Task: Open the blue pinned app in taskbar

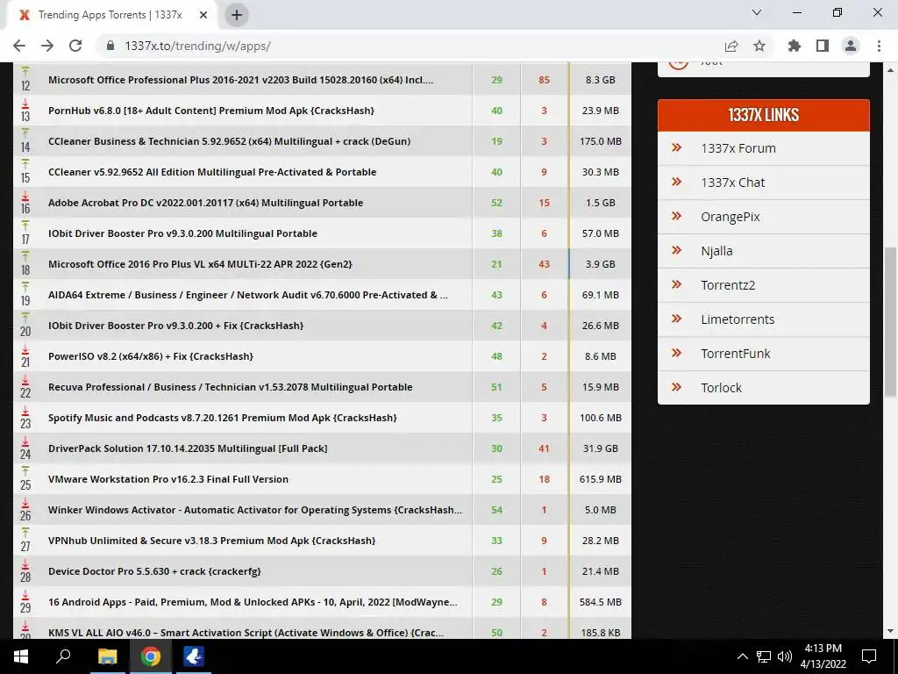Action: 194,656
